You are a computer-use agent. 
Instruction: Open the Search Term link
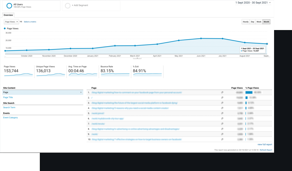click(x=9, y=107)
